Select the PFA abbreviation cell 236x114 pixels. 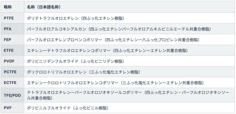click(8, 29)
